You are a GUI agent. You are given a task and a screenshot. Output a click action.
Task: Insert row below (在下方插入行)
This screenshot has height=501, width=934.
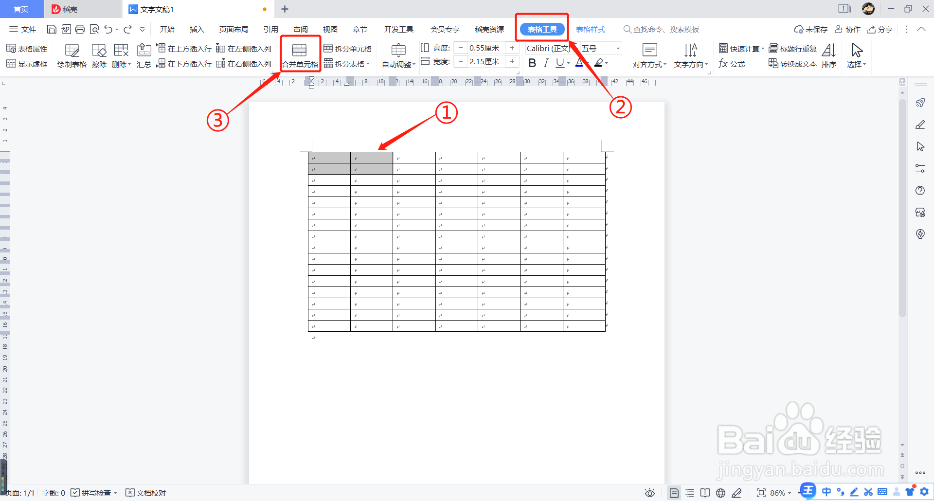[x=184, y=64]
